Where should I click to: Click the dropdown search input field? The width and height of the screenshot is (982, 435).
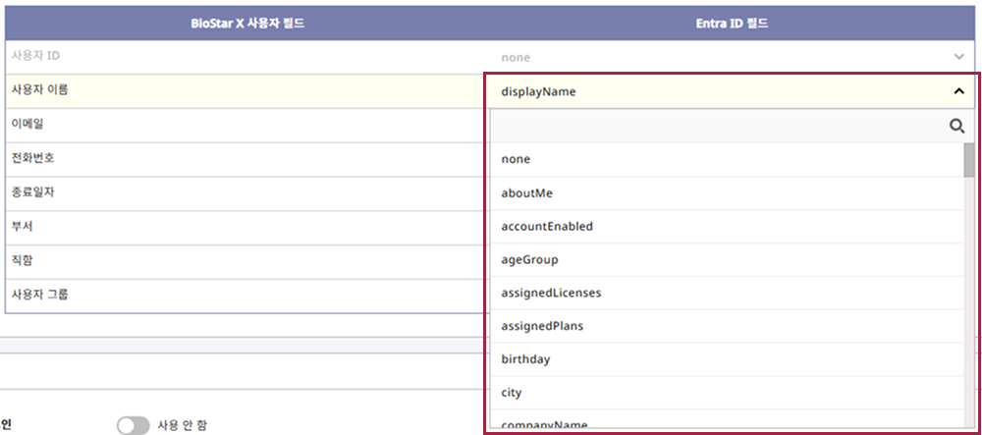pyautogui.click(x=717, y=126)
